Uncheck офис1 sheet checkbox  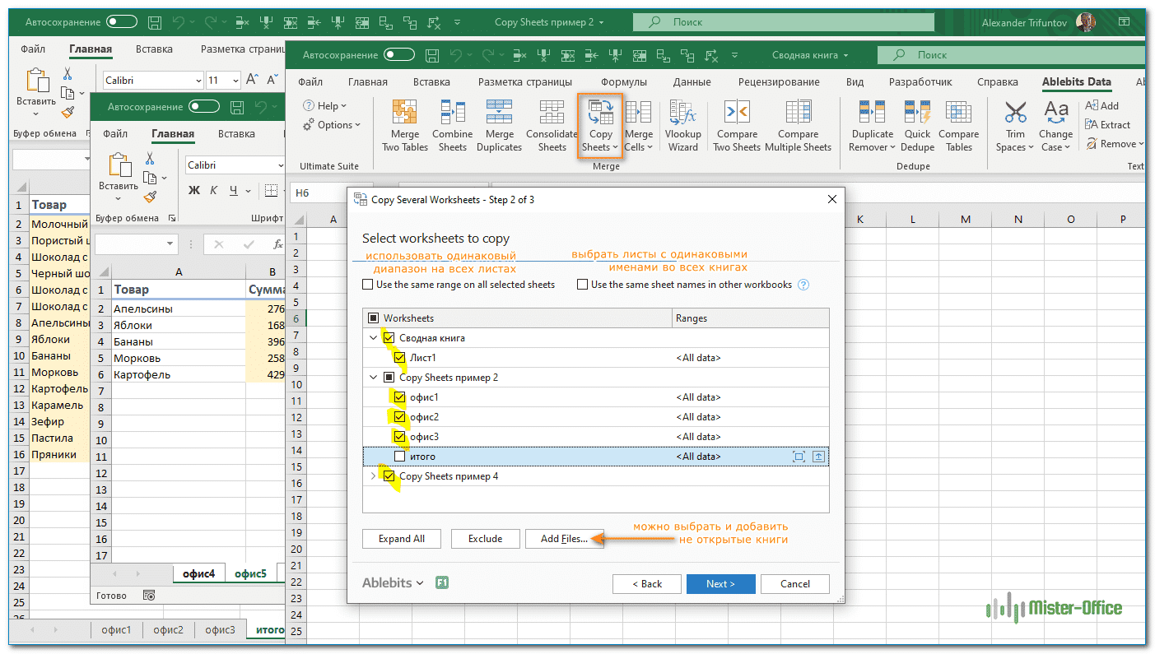coord(400,397)
